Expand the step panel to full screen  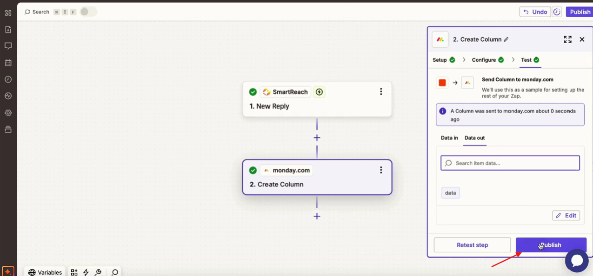(567, 39)
